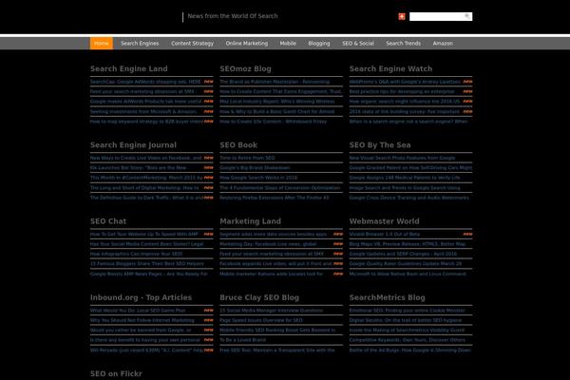Open 'When is a search engine not a search engine?'
This screenshot has height=380, width=570.
(x=408, y=122)
